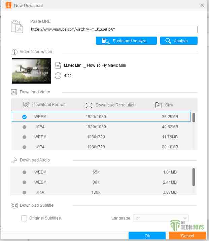Click the clock icon beside duration 4:11

coord(58,76)
